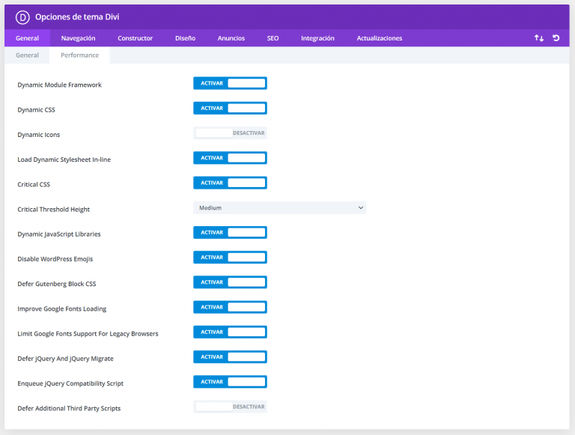
Task: Open the Diseño tab
Action: 185,38
